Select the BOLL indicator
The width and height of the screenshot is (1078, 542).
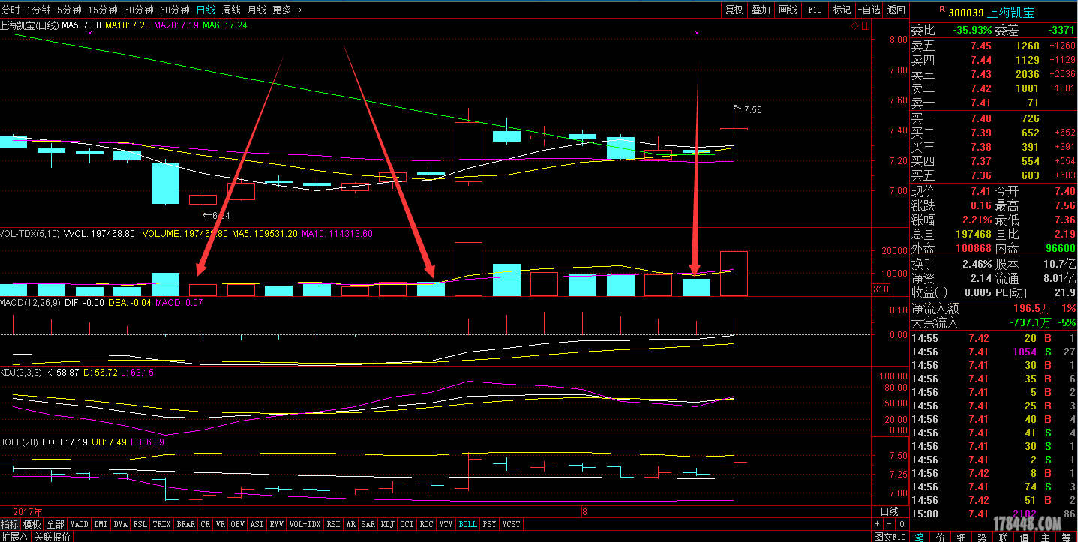[x=467, y=524]
